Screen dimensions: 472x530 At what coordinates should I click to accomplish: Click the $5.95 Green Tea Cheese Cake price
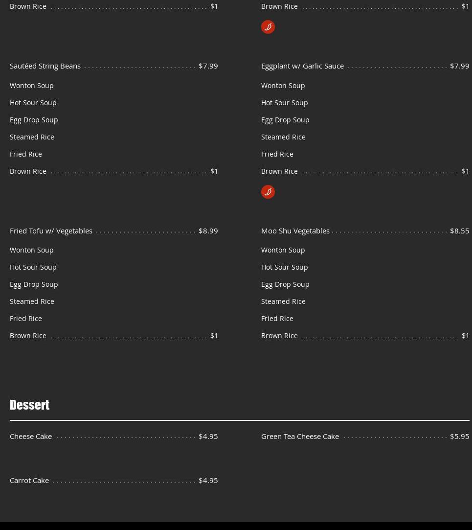point(459,436)
